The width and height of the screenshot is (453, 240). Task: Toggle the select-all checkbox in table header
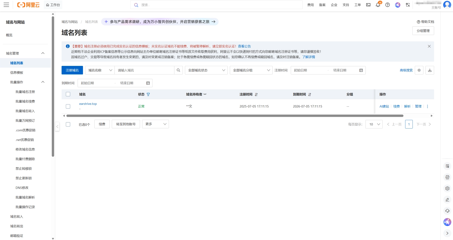[68, 94]
